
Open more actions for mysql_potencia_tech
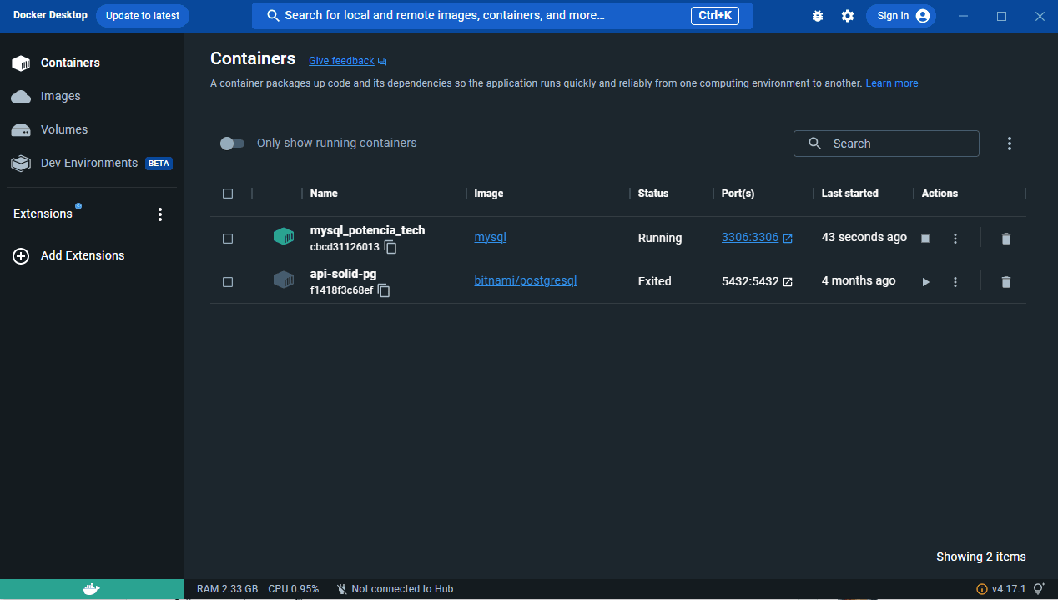click(955, 239)
